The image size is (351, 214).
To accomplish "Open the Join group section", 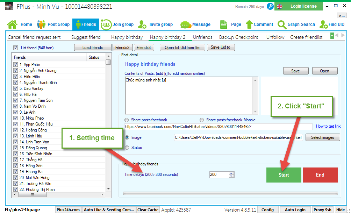I will 117,24.
